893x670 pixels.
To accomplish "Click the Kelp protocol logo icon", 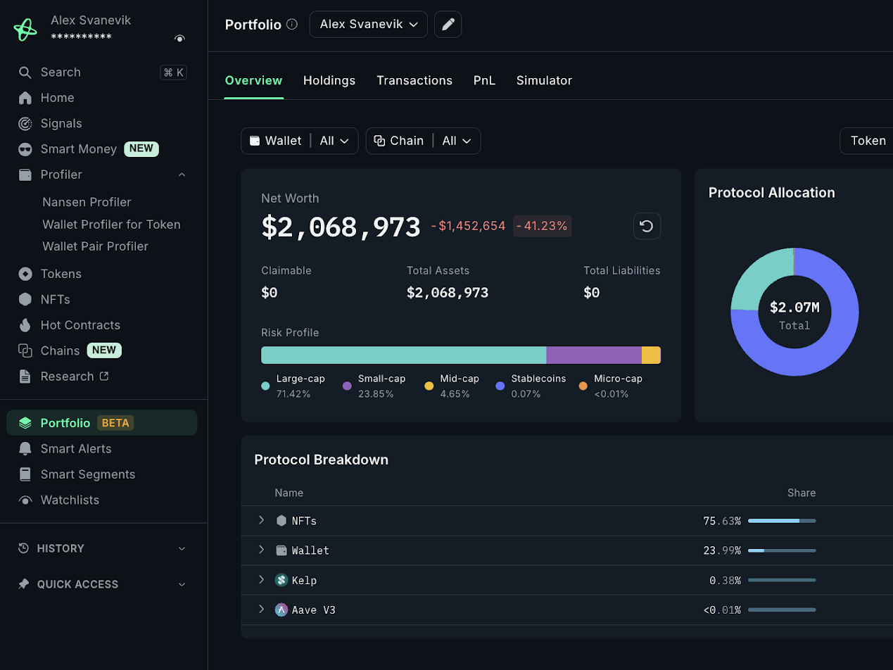I will (281, 581).
